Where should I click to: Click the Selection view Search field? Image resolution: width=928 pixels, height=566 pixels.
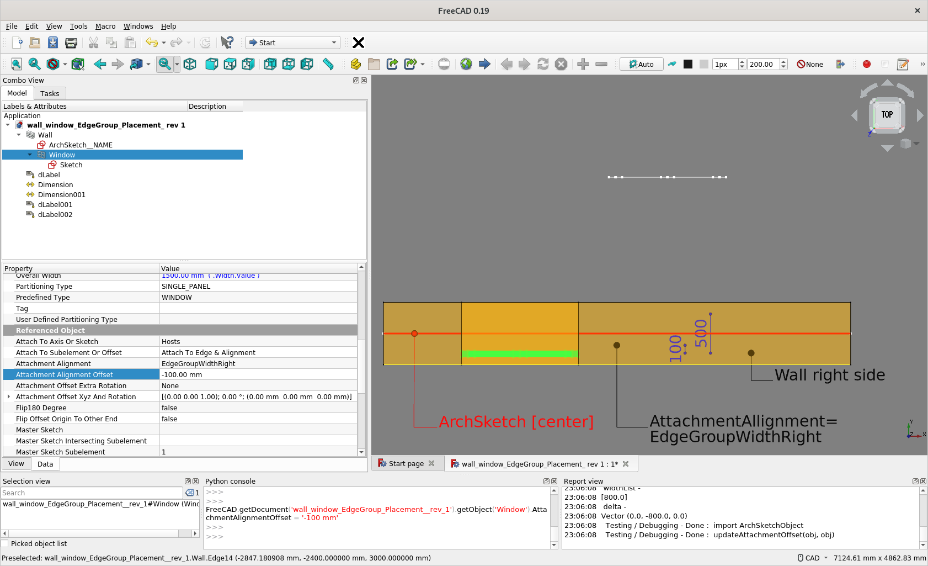92,493
